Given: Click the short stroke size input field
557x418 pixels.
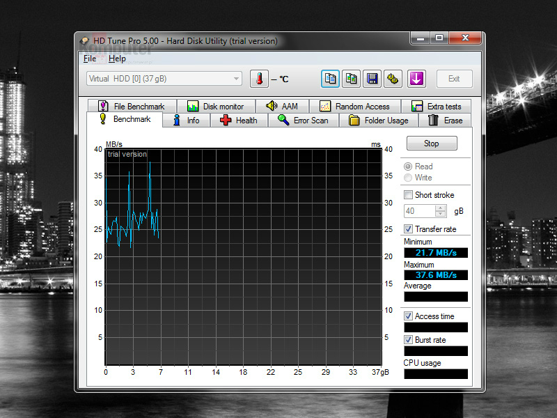Looking at the screenshot, I should pyautogui.click(x=420, y=211).
